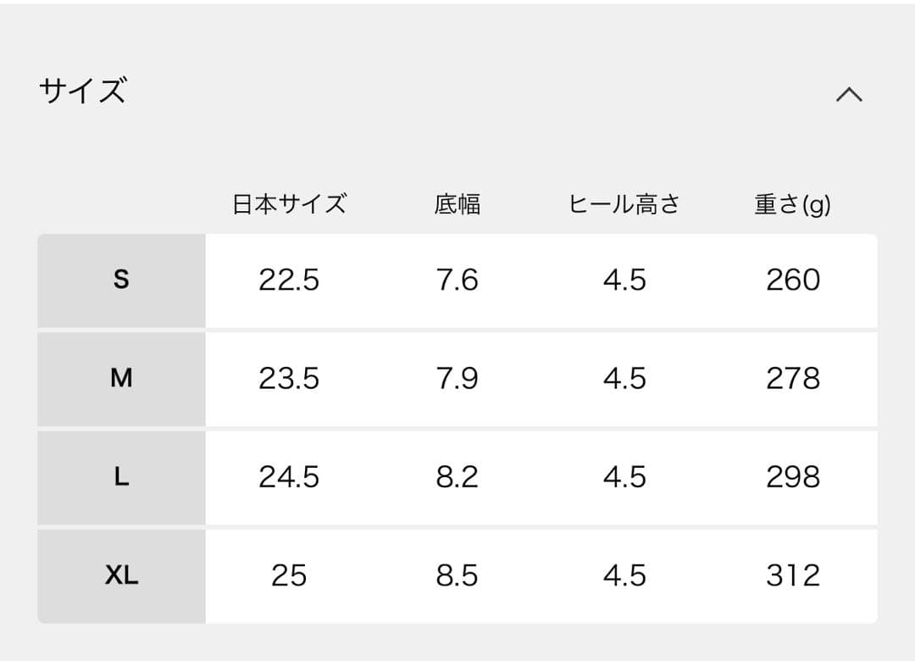The image size is (915, 661).
Task: Select the M size row label
Action: coord(121,379)
